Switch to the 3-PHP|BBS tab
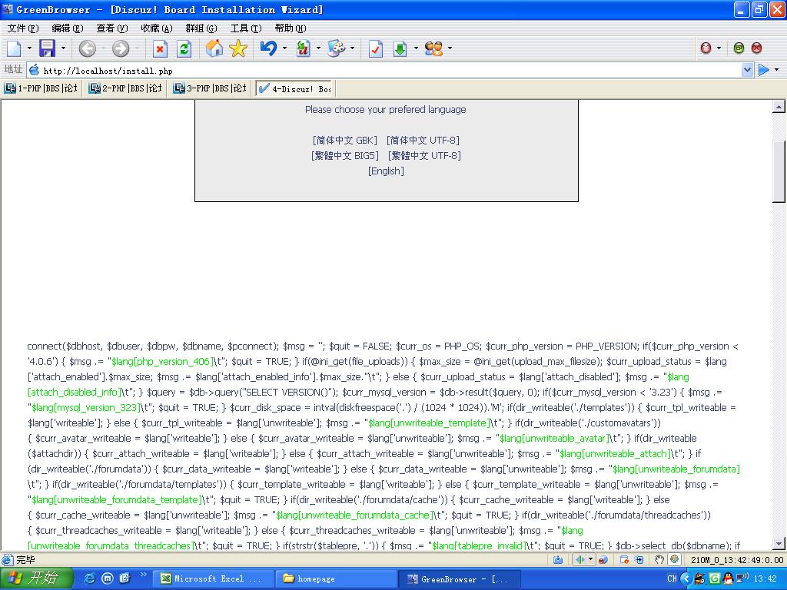Image resolution: width=787 pixels, height=590 pixels. pyautogui.click(x=210, y=88)
